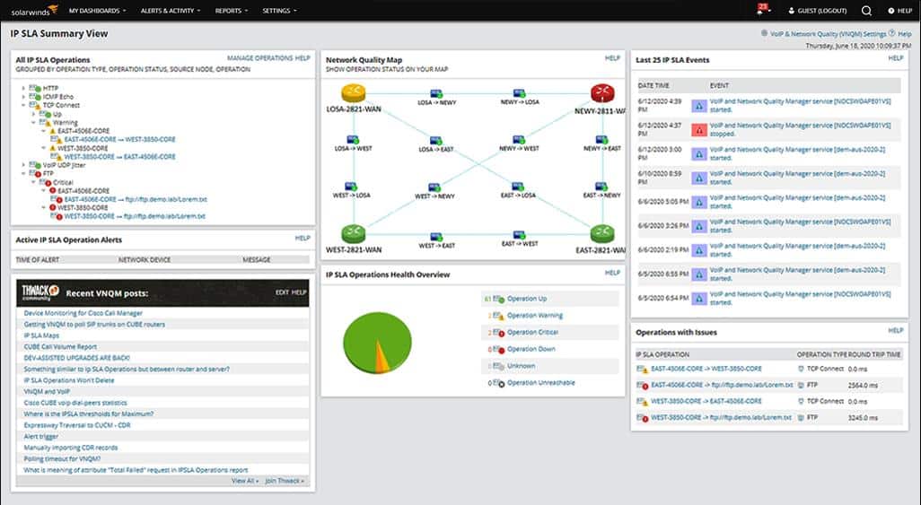Click the Operation Unreachable legend label
The height and width of the screenshot is (505, 921).
click(541, 383)
